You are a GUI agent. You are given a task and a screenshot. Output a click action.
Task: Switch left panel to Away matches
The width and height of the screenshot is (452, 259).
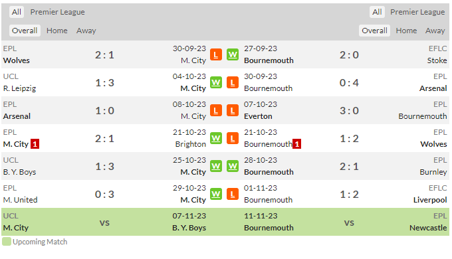[x=86, y=31]
